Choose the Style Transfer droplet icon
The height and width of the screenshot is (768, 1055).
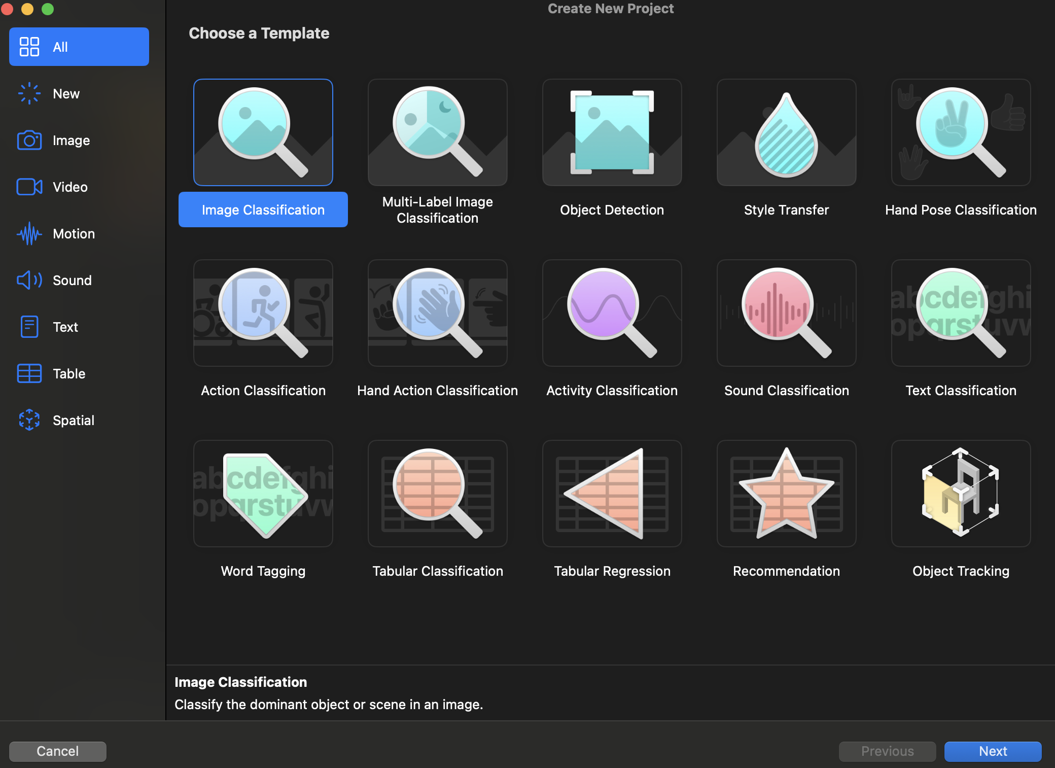786,132
